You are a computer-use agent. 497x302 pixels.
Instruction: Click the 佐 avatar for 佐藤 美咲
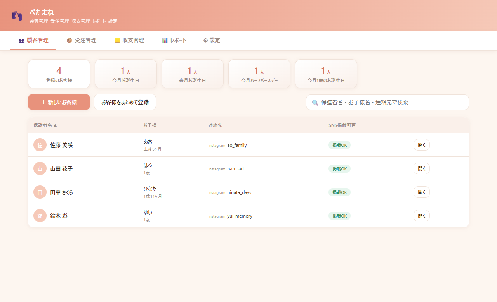pyautogui.click(x=40, y=145)
